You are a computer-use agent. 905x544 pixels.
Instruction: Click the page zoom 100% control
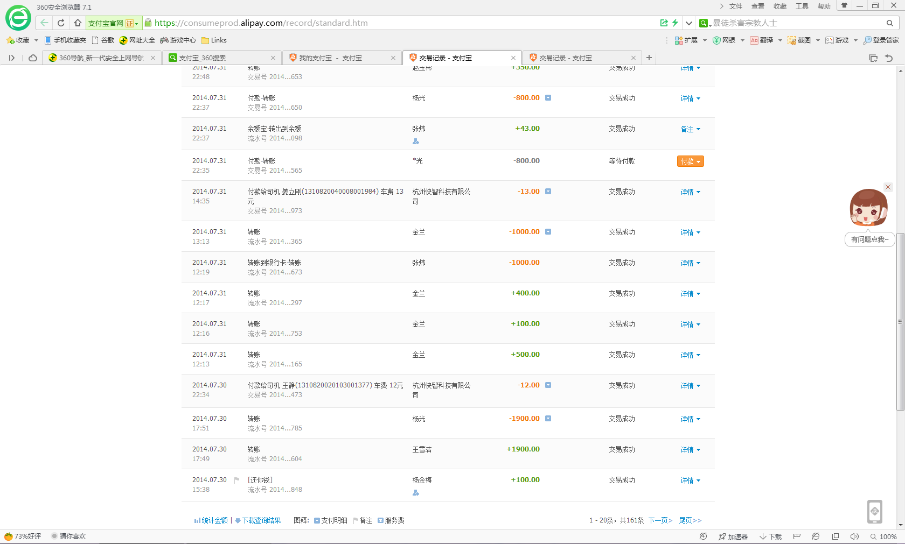883,536
